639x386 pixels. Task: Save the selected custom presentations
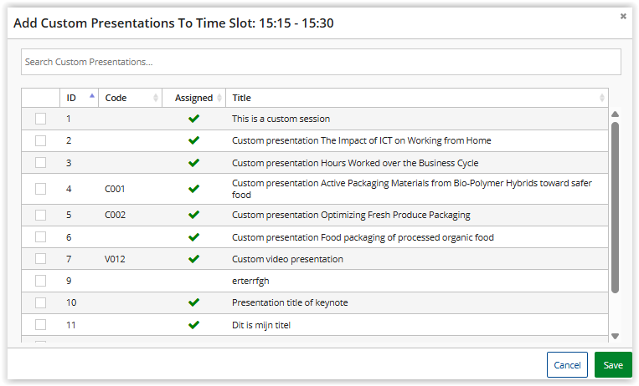[613, 365]
